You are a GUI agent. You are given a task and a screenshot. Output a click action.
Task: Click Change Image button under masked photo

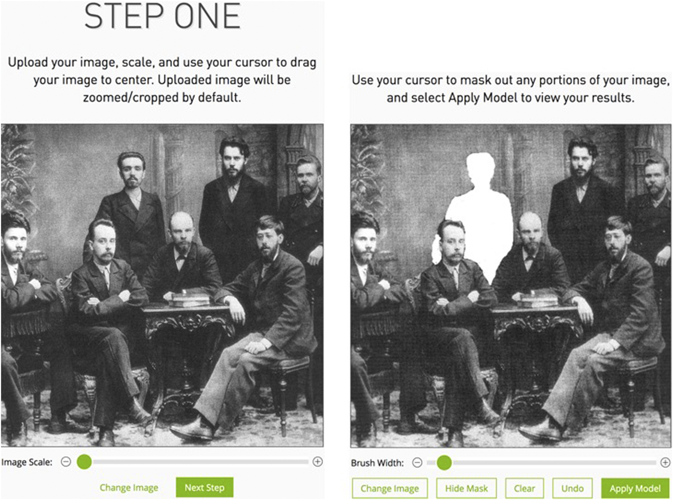[390, 488]
